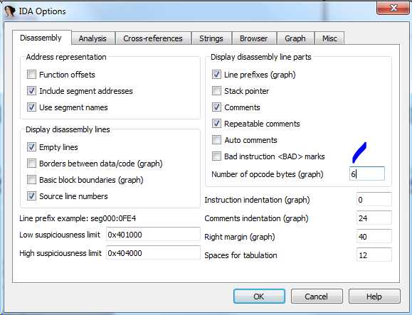Image resolution: width=412 pixels, height=315 pixels.
Task: Focus the Number of opcode bytes field
Action: click(367, 173)
